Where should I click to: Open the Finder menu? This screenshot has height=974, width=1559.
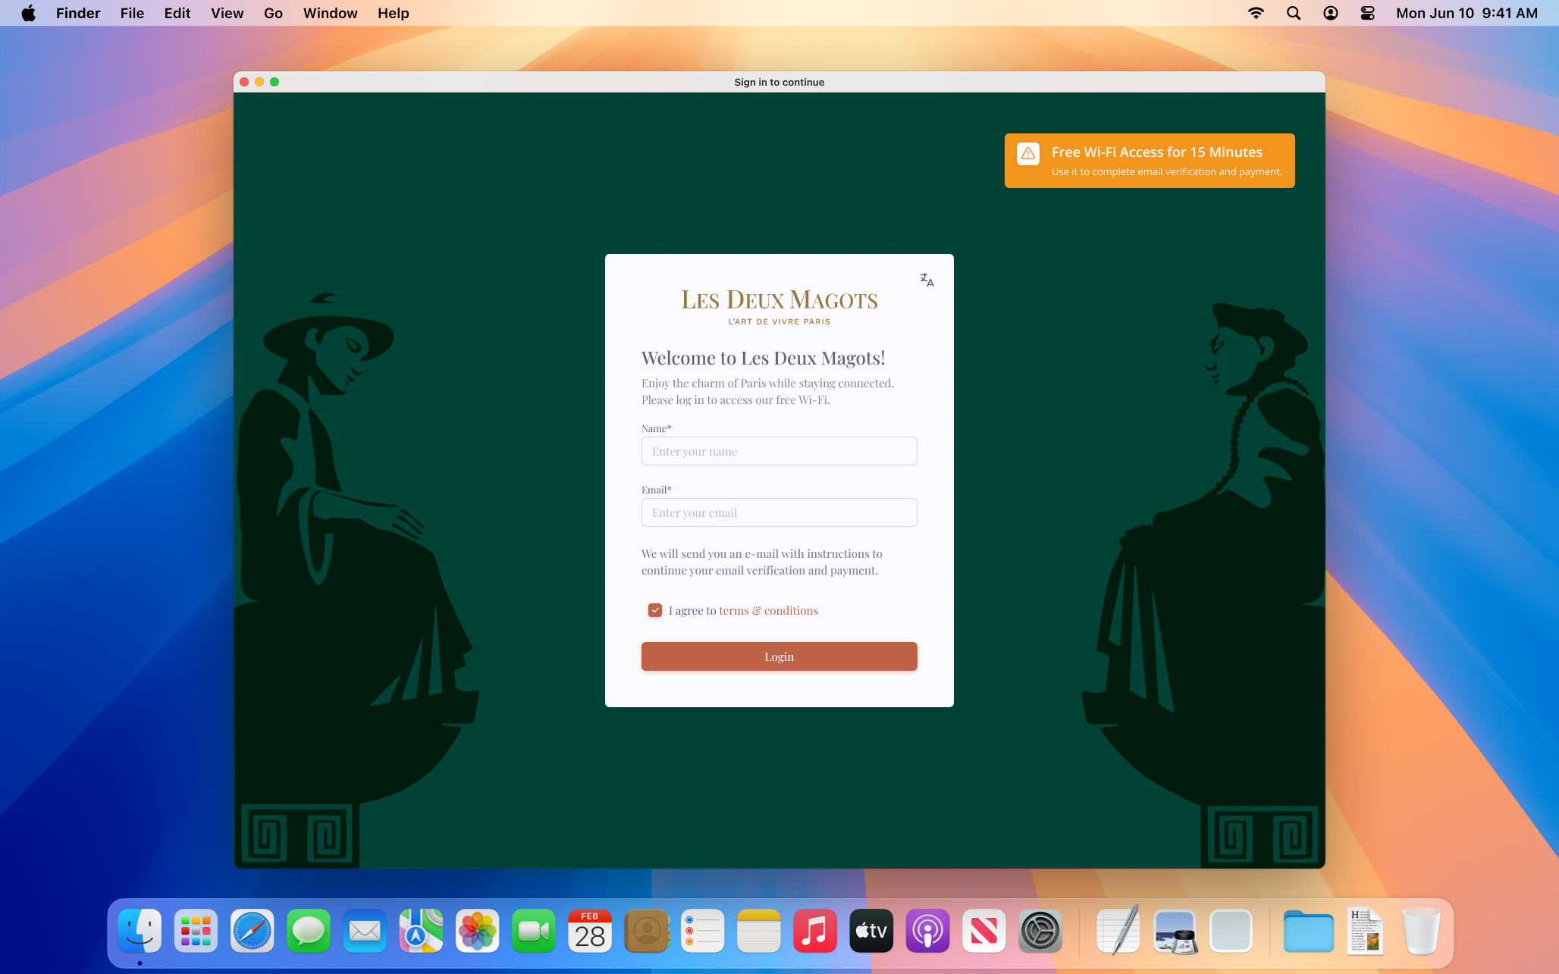coord(78,13)
